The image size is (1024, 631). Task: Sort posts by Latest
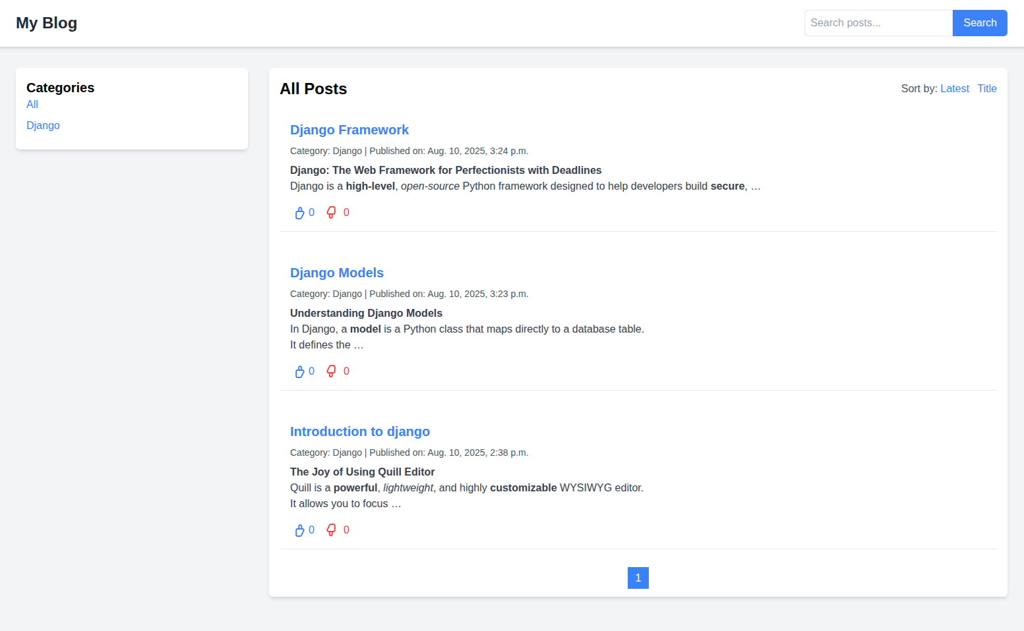[955, 88]
